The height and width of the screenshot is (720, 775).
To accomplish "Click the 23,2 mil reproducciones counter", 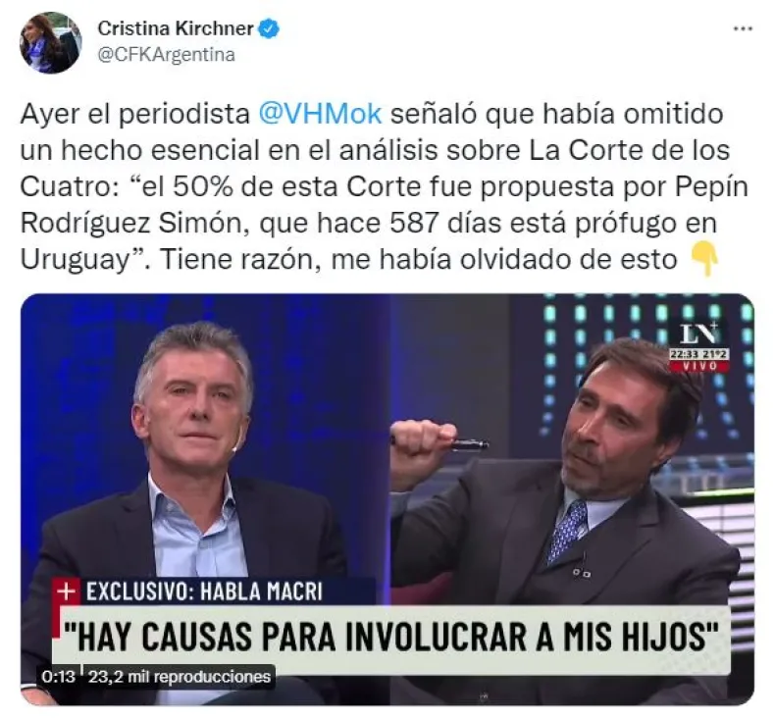I will point(180,676).
